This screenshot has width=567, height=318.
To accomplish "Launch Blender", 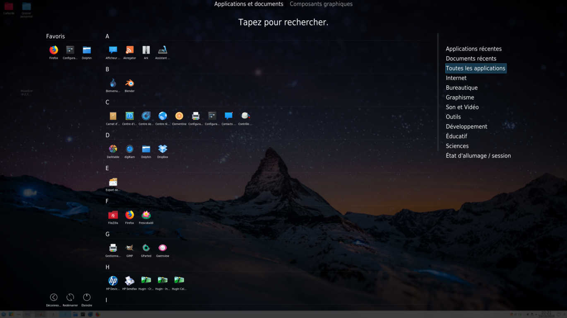I will (x=130, y=83).
